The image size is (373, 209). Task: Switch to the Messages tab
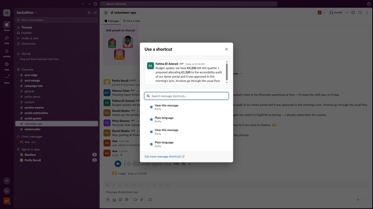tap(112, 21)
